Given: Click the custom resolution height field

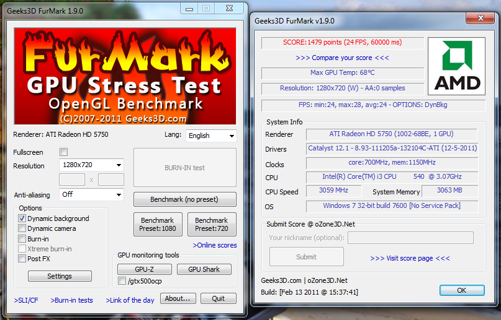Looking at the screenshot, I should click(x=111, y=179).
